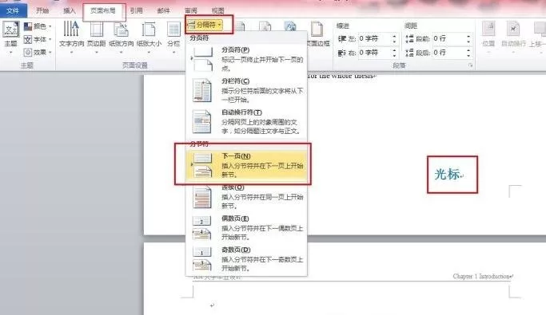This screenshot has height=315, width=546.
Task: Choose 偶数页(E) even page section break
Action: 246,228
